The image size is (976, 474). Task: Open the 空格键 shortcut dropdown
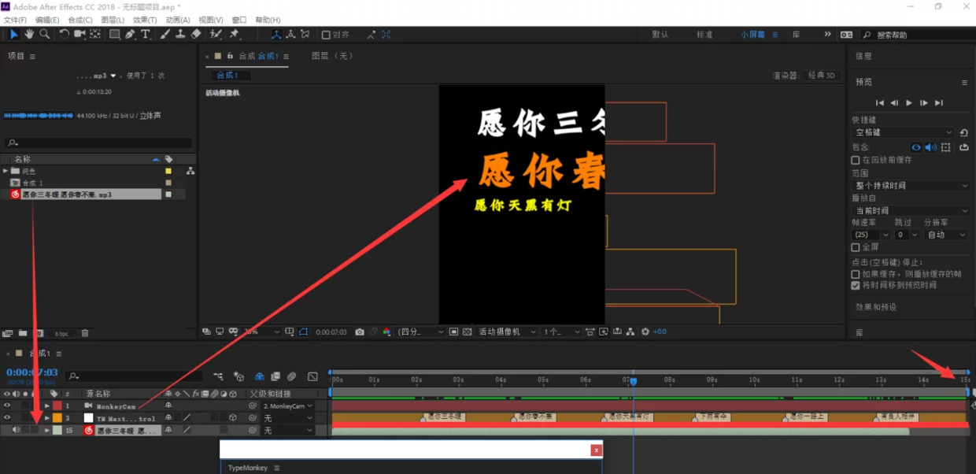point(903,132)
